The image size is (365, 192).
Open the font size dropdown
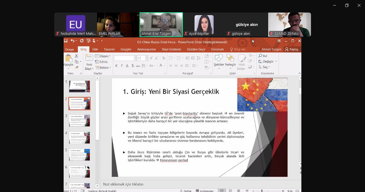click(x=147, y=57)
